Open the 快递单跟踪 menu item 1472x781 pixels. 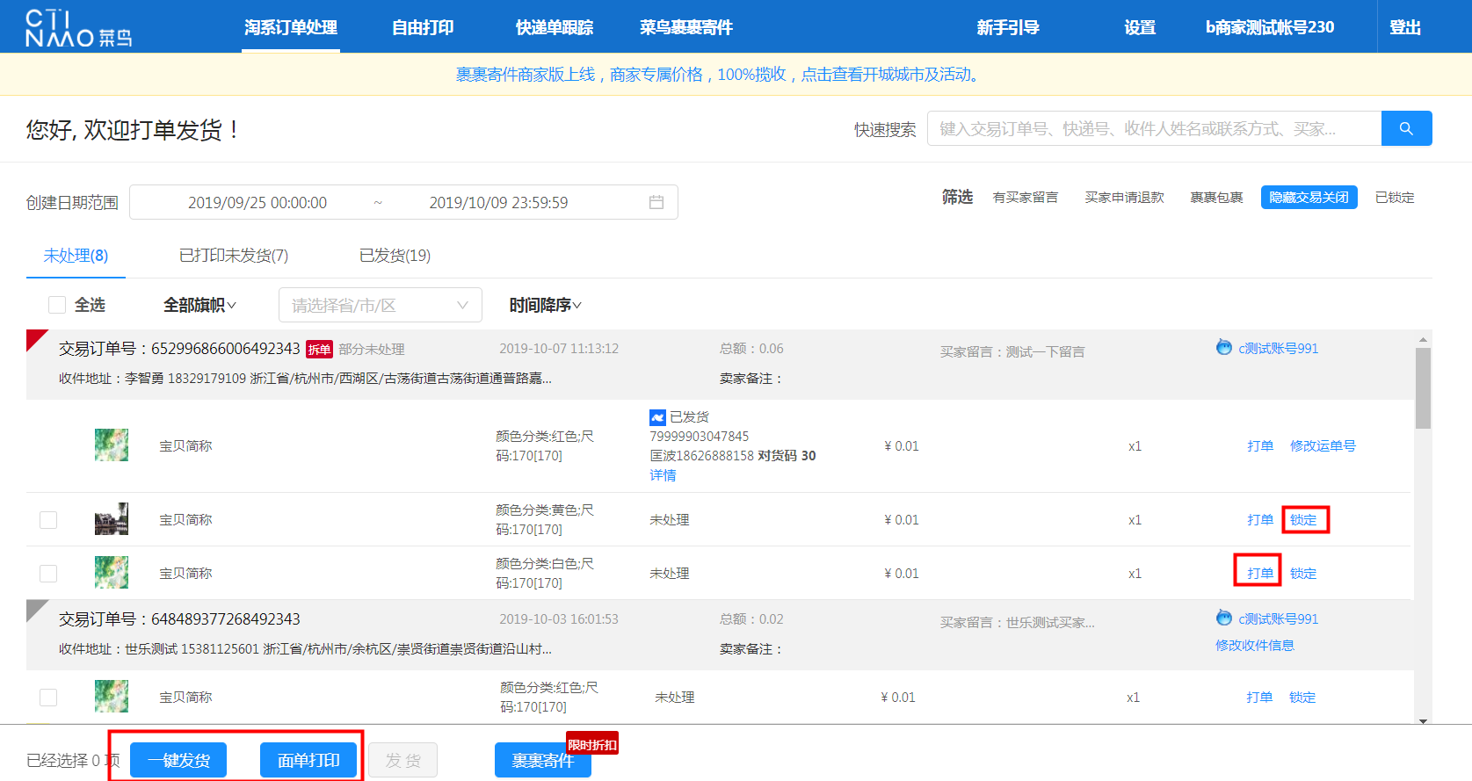(x=554, y=27)
